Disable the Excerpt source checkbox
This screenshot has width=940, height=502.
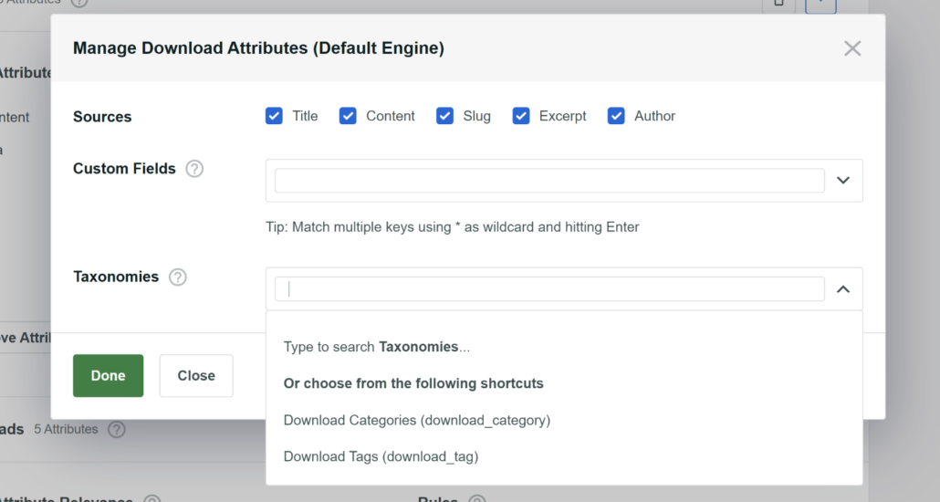(521, 116)
